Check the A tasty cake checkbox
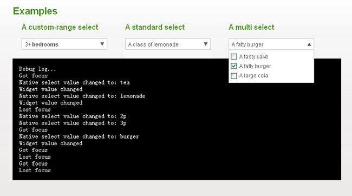 tap(234, 56)
